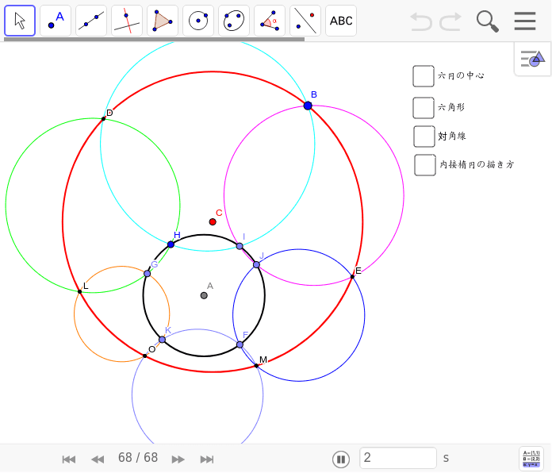Image resolution: width=552 pixels, height=473 pixels.
Task: Click point J on black circle
Action: click(x=256, y=264)
